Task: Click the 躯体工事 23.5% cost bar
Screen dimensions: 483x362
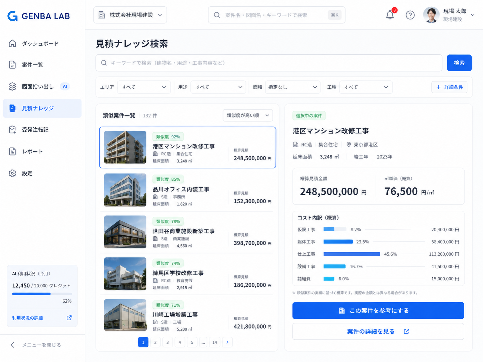Action: point(338,242)
